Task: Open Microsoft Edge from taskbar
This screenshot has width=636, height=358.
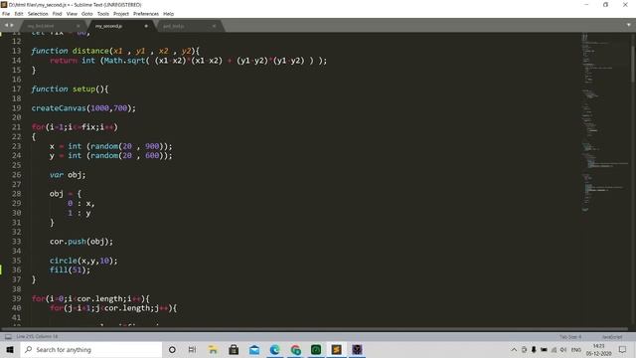Action: click(275, 349)
